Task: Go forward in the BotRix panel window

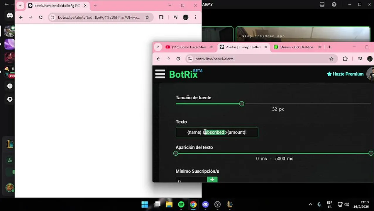Action: click(x=168, y=59)
